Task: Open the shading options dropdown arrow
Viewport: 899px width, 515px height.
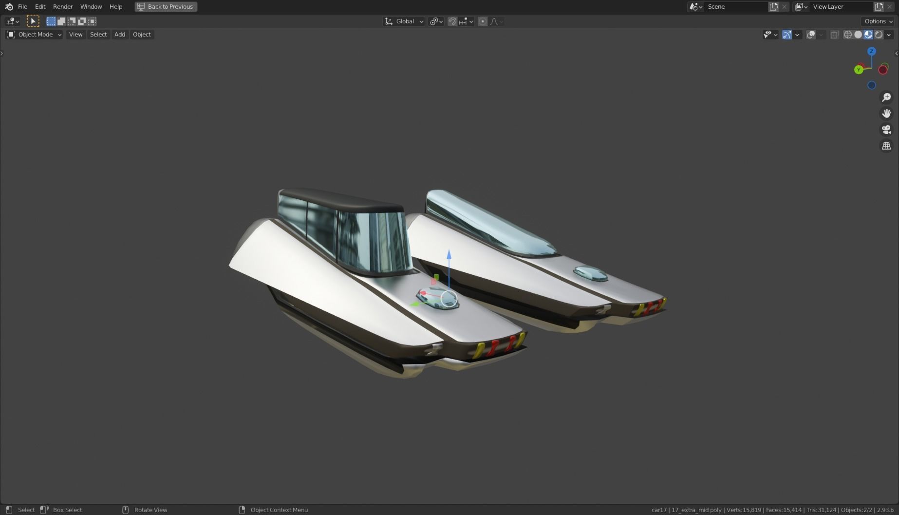Action: (x=889, y=34)
